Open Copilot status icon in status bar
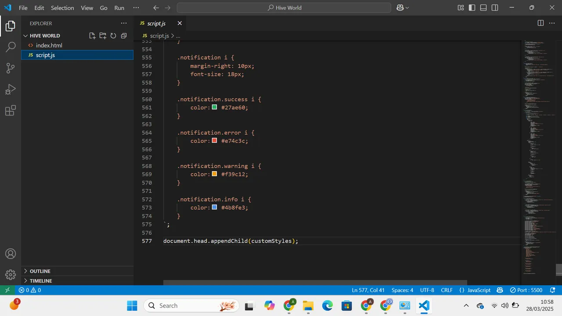The image size is (562, 316). [x=500, y=290]
